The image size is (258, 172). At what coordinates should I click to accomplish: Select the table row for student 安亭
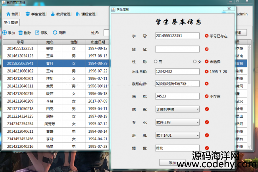point(50,48)
